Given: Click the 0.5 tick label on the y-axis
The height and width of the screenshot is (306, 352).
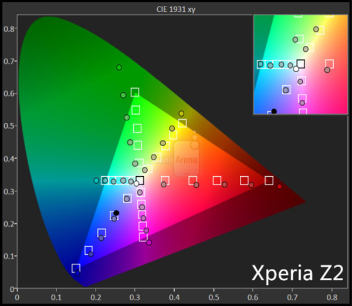Looking at the screenshot, I should tap(9, 126).
